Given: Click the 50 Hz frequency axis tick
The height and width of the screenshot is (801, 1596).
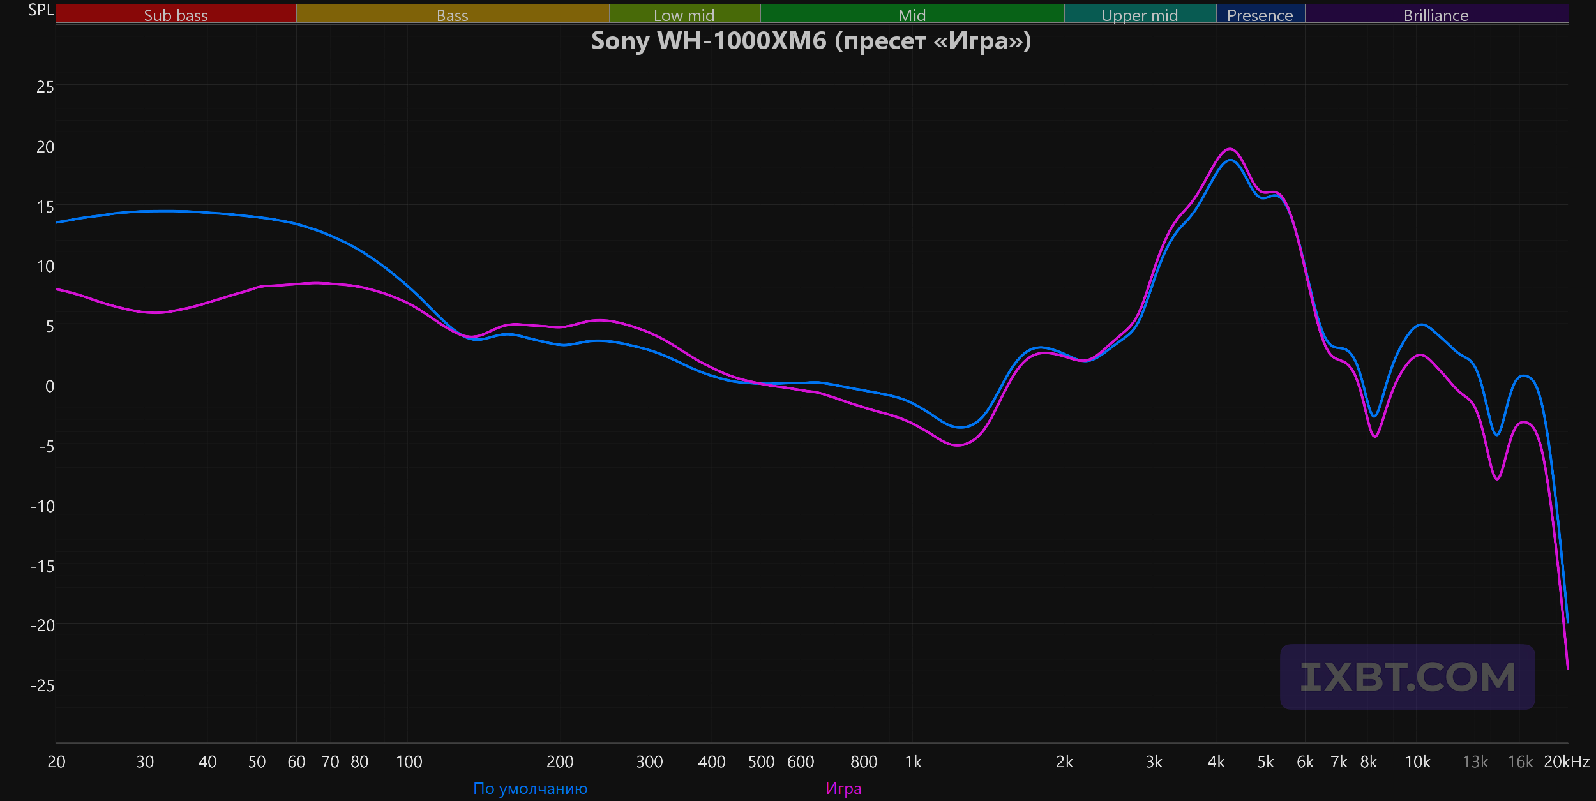Looking at the screenshot, I should pos(257,762).
